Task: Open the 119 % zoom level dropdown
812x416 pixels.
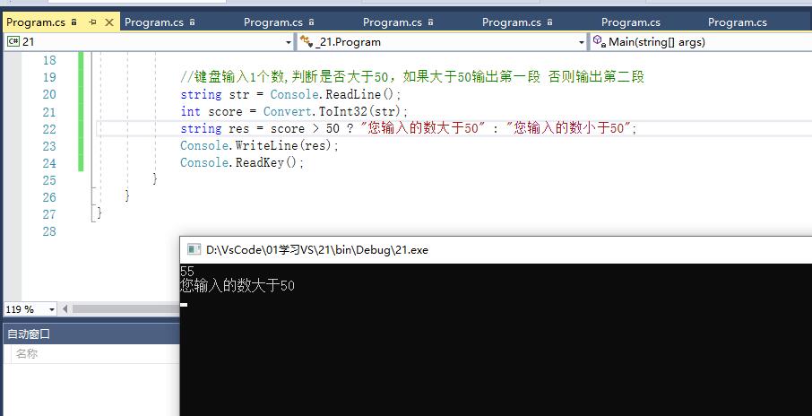Action: point(51,309)
